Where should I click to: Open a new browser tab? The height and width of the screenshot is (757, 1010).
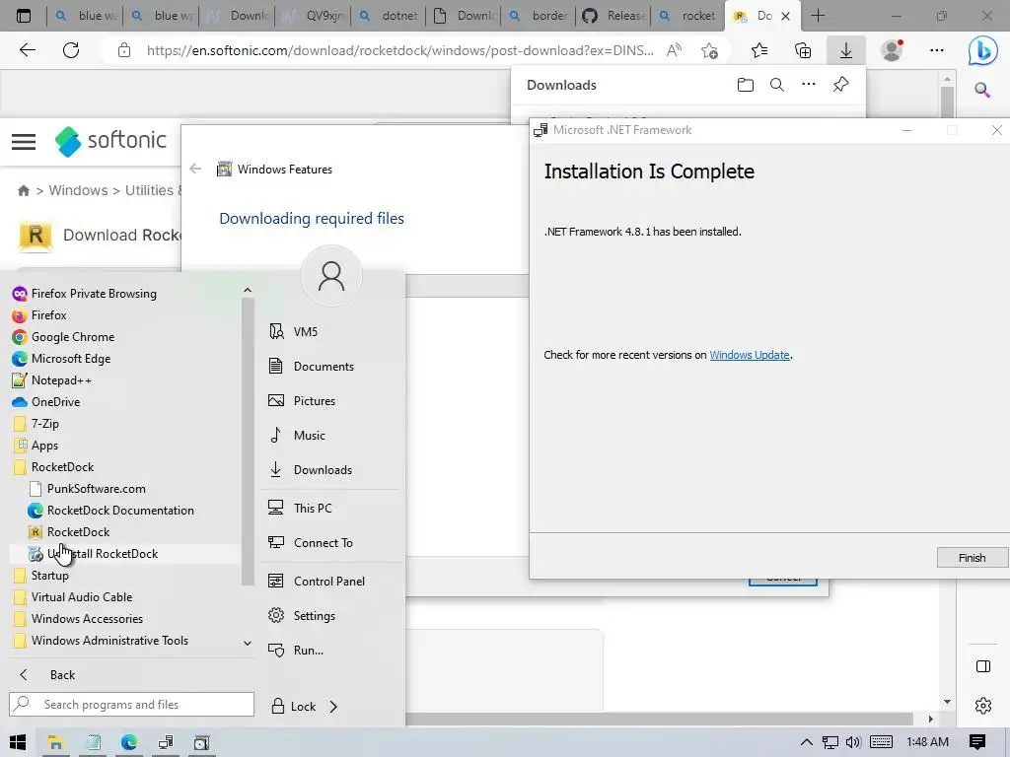[818, 16]
